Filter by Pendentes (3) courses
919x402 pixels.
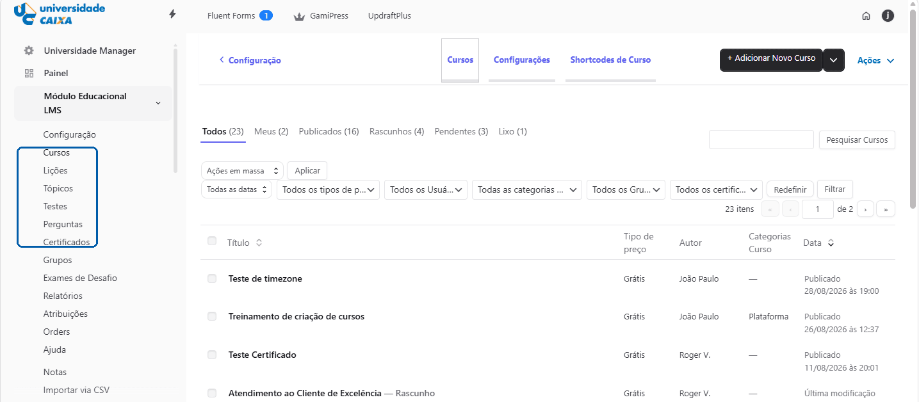coord(461,131)
